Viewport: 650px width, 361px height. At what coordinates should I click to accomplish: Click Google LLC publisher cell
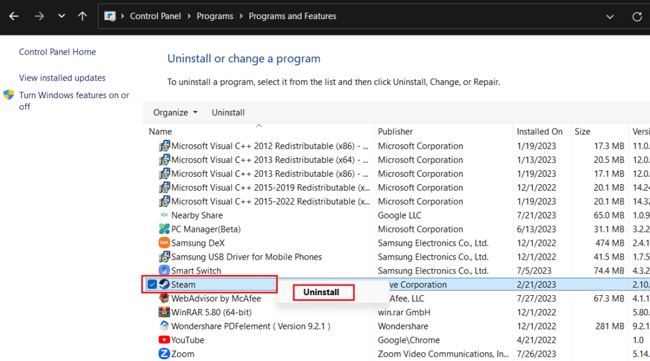point(399,215)
